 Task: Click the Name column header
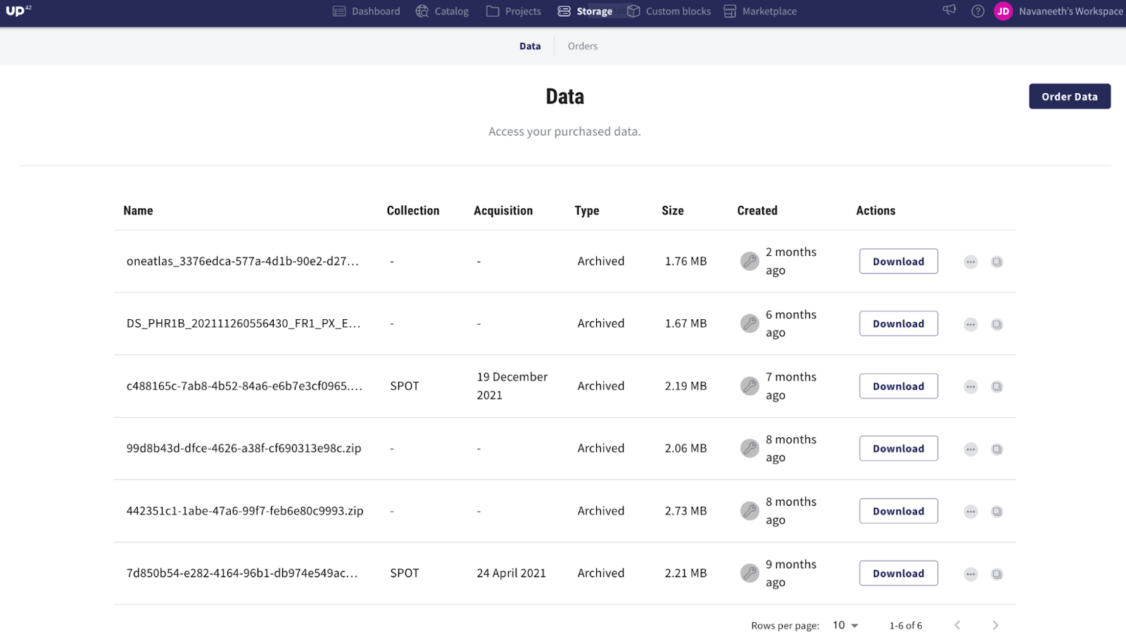[138, 210]
